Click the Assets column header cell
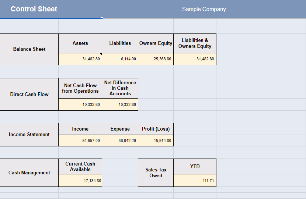This screenshot has width=306, height=199. tap(80, 43)
